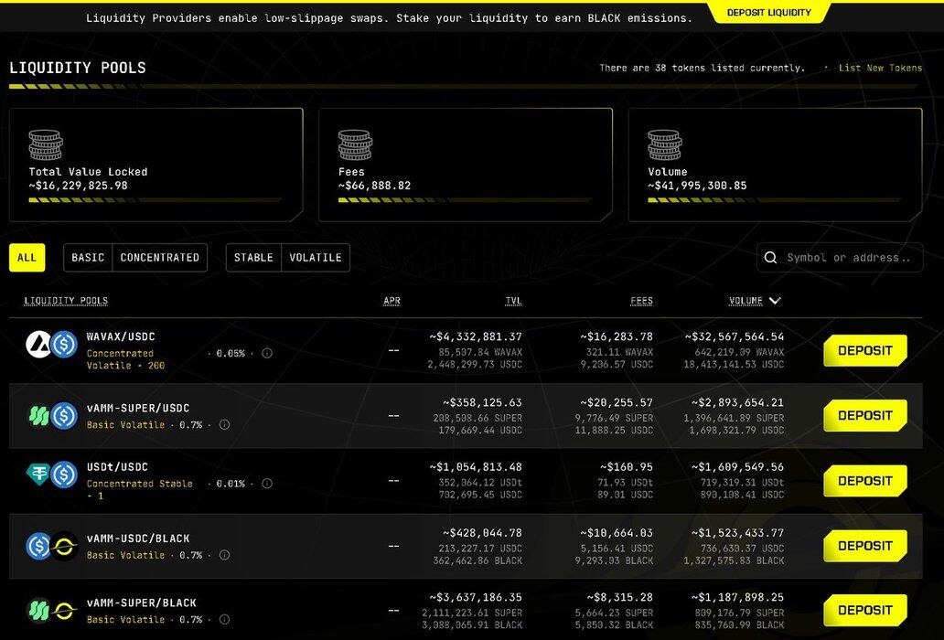Toggle the CONCENTRATED pool type filter
Viewport: 944px width, 640px height.
tap(160, 258)
